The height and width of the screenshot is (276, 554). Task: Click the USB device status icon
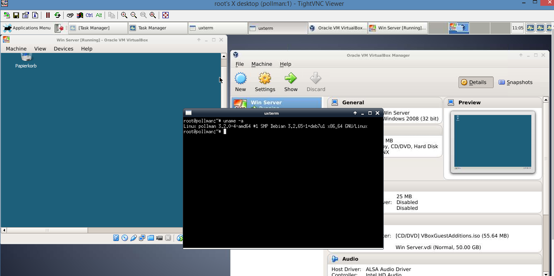[133, 238]
